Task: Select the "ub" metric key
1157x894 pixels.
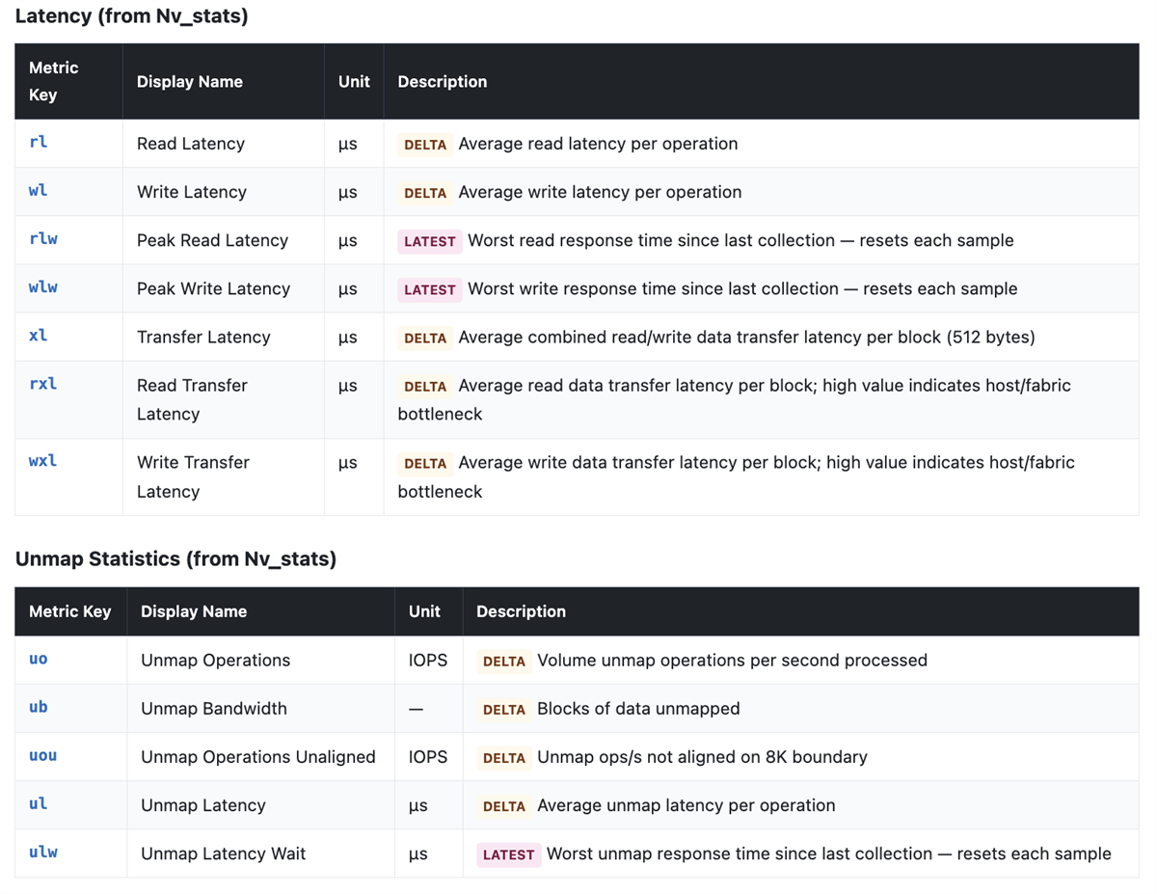Action: pos(39,708)
